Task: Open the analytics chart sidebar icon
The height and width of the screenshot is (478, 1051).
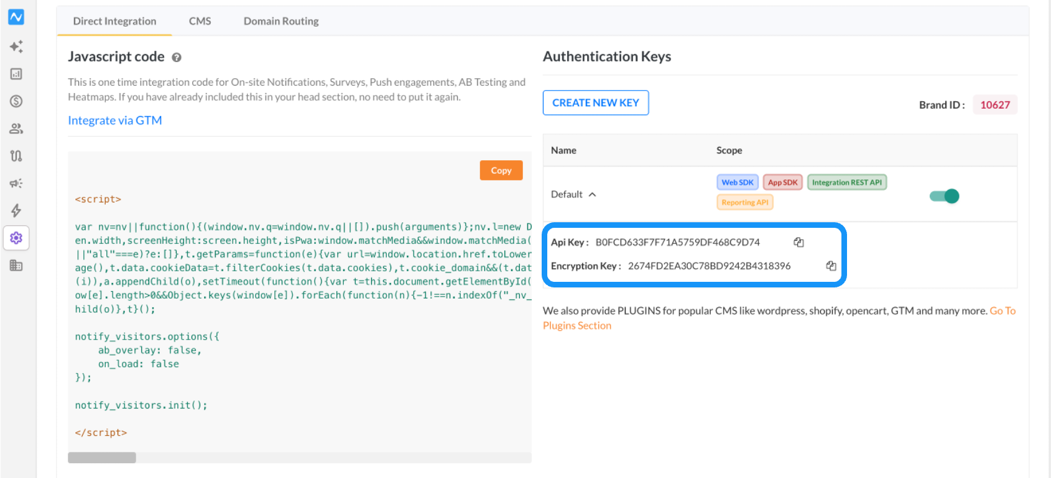Action: coord(16,74)
